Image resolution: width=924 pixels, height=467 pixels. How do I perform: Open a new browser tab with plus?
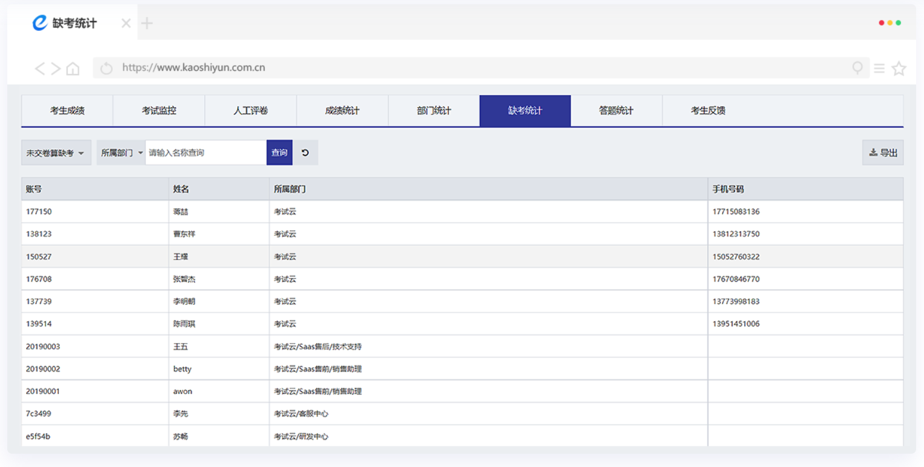(x=147, y=24)
